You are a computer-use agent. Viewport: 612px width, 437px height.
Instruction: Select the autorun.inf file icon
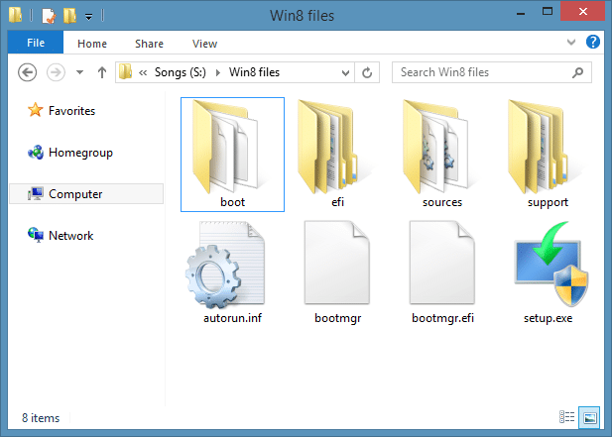(225, 265)
